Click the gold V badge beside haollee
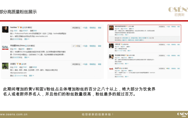The image size is (188, 118). (x=18, y=28)
